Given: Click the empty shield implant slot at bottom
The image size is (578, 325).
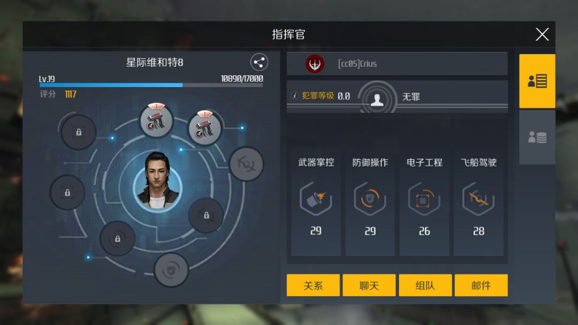Looking at the screenshot, I should (171, 270).
